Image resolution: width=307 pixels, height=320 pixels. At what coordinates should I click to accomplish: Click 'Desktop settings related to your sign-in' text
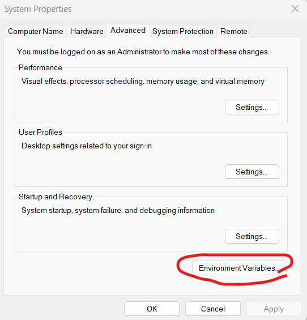click(x=87, y=146)
